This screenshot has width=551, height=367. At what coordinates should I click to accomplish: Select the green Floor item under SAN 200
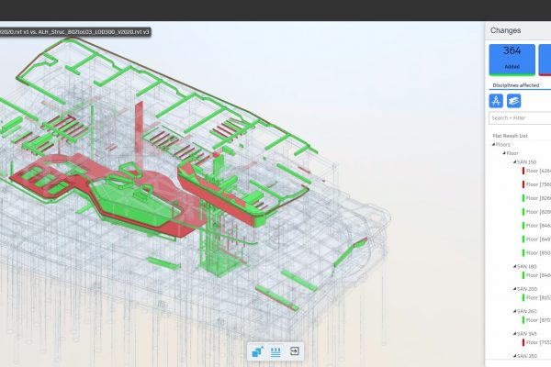pyautogui.click(x=536, y=297)
